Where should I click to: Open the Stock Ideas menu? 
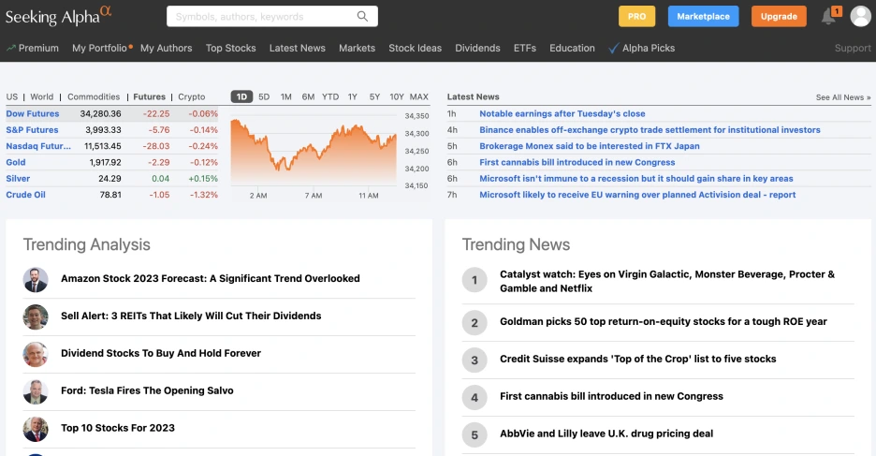point(416,48)
